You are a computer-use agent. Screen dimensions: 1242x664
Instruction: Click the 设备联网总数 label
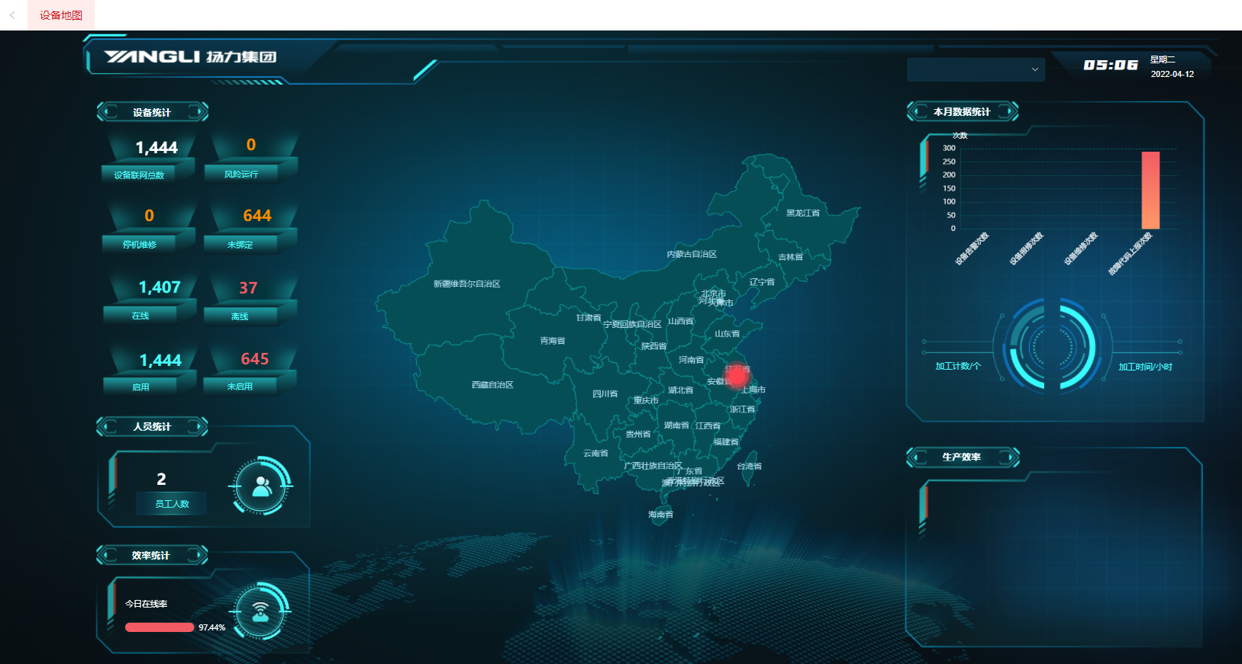139,175
